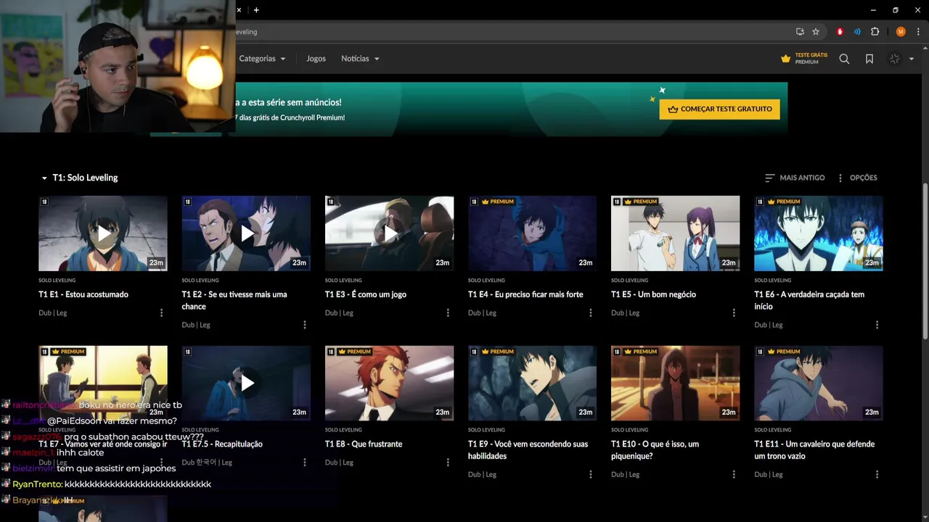Open more options for T1 E3
Image resolution: width=929 pixels, height=522 pixels.
pos(448,313)
